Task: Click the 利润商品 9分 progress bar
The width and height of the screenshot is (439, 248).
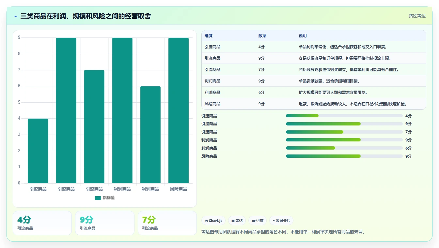Action: (x=344, y=140)
